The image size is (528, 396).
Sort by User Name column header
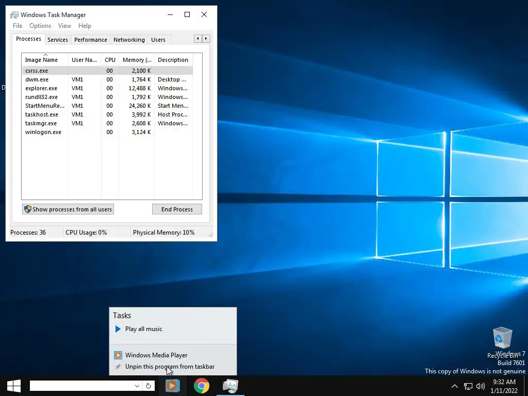(x=85, y=60)
